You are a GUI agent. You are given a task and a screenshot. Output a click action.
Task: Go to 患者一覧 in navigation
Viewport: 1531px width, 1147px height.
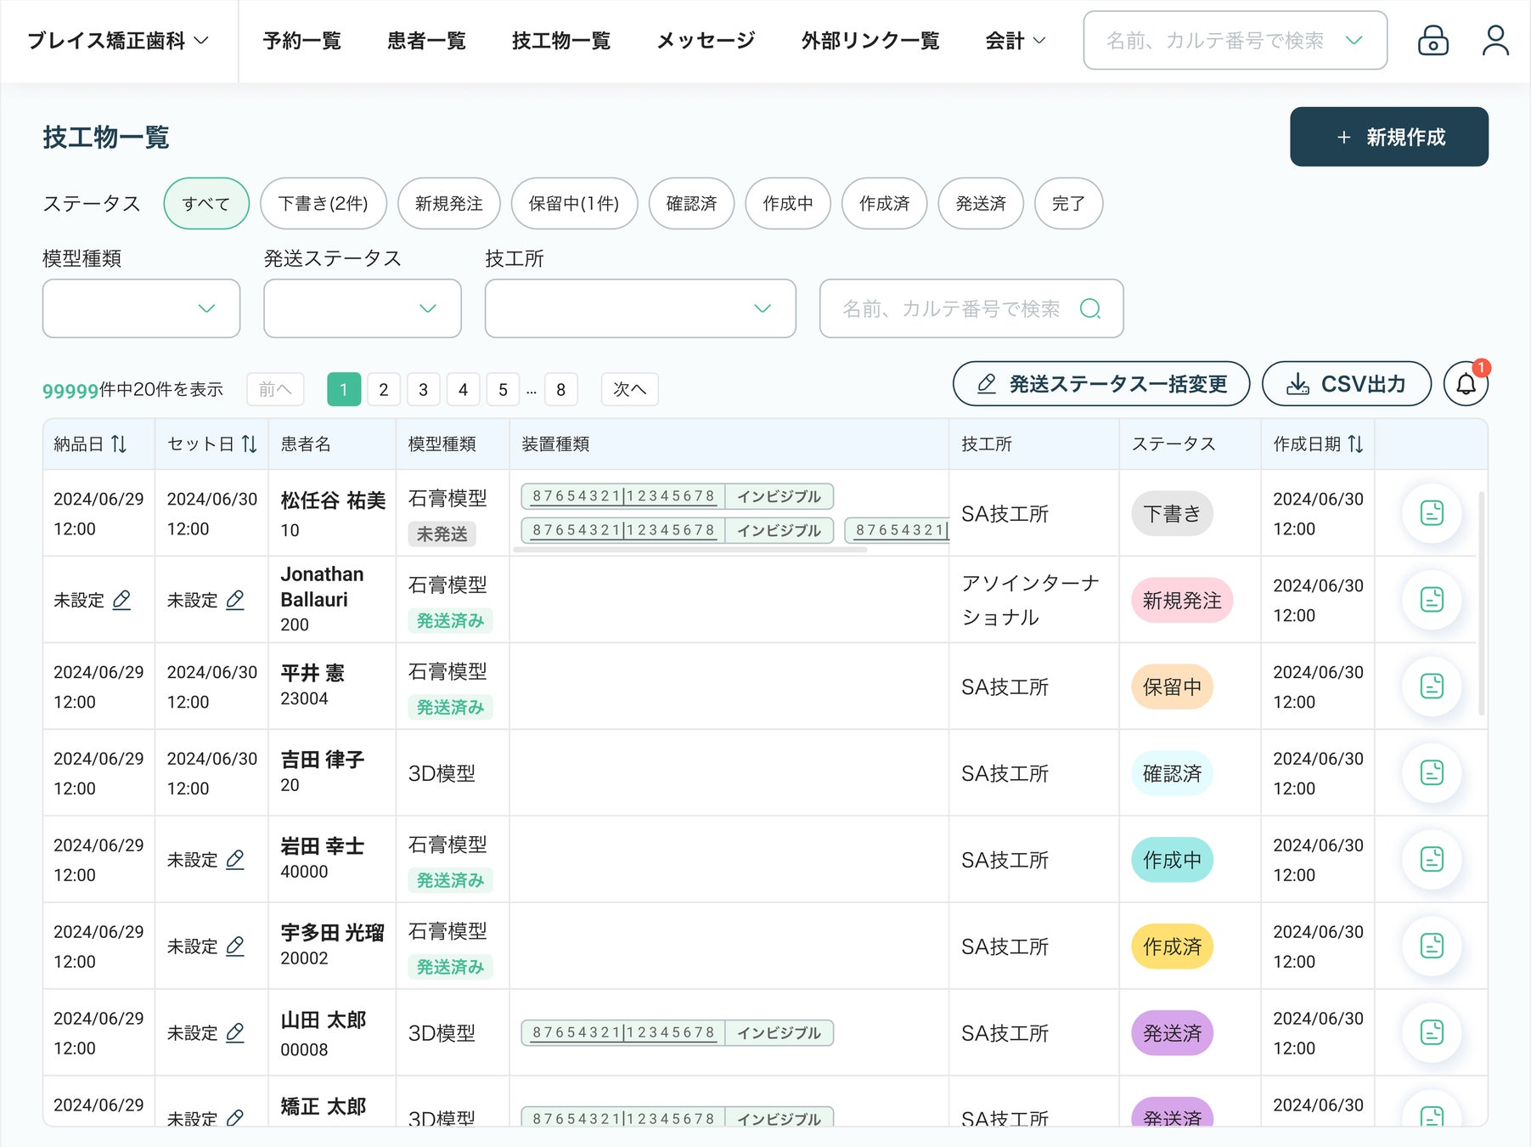pos(426,41)
